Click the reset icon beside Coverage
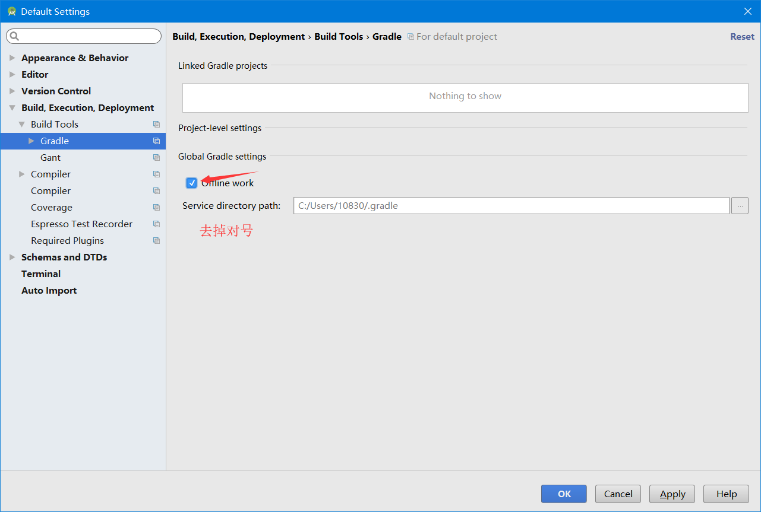761x512 pixels. click(156, 207)
